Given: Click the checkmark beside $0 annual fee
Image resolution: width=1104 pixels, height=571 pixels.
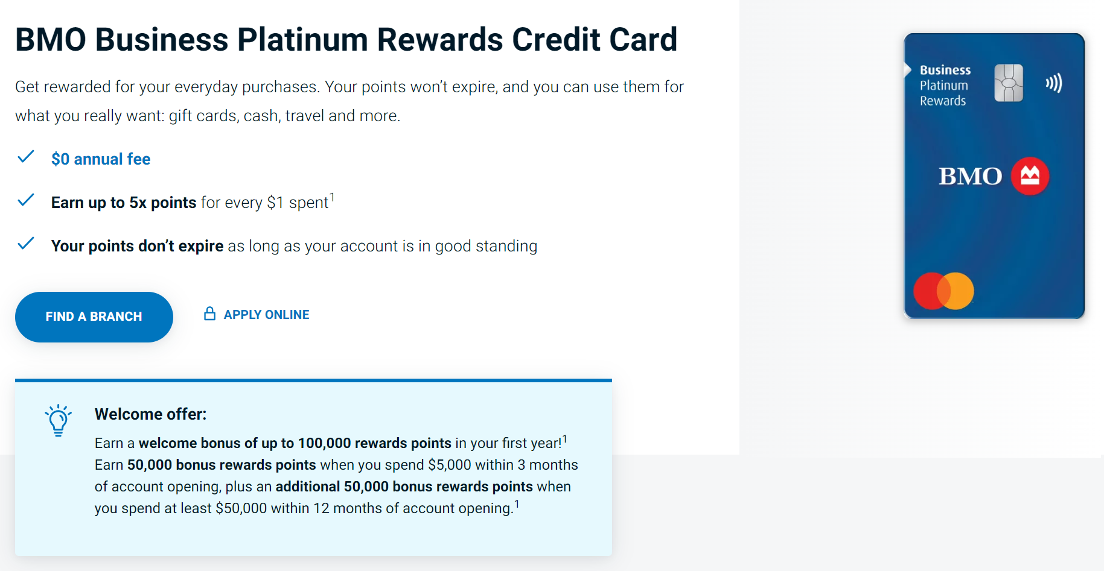Looking at the screenshot, I should tap(26, 157).
